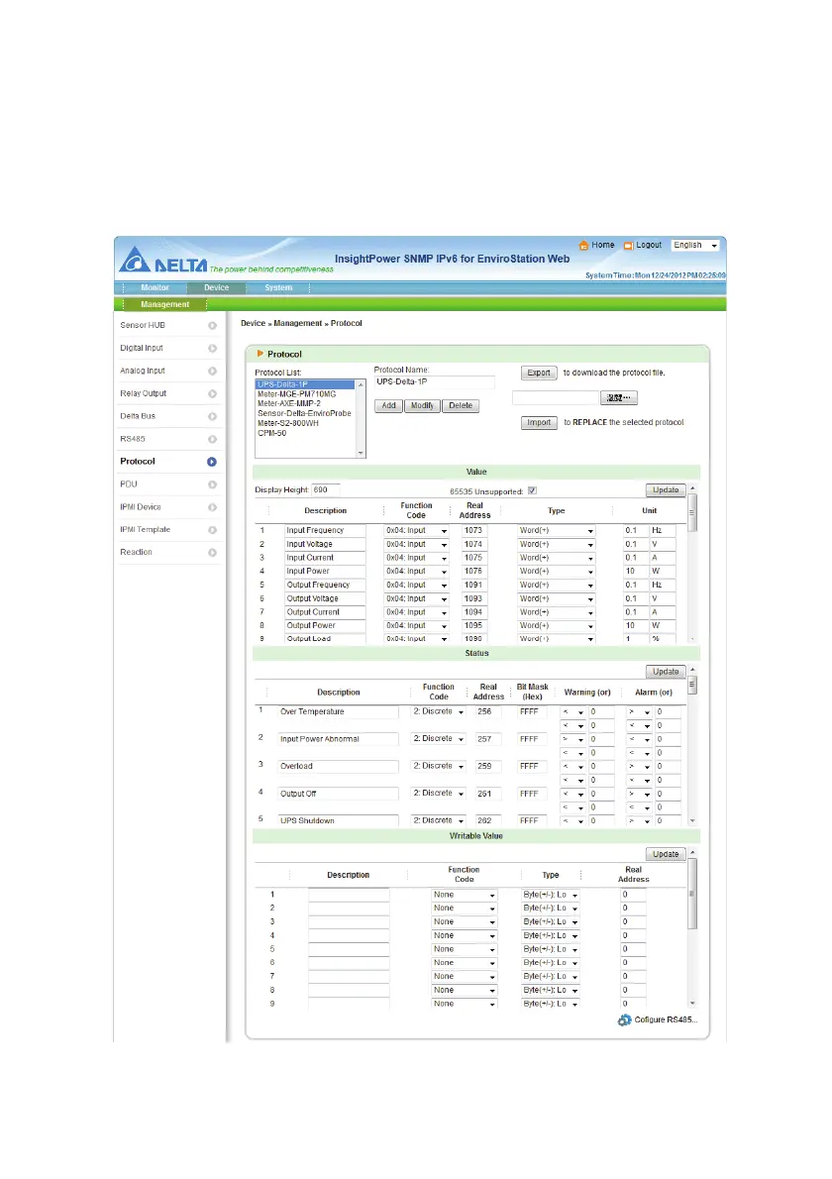
Task: Open Function Code dropdown in Writable row 1
Action: coord(465,895)
